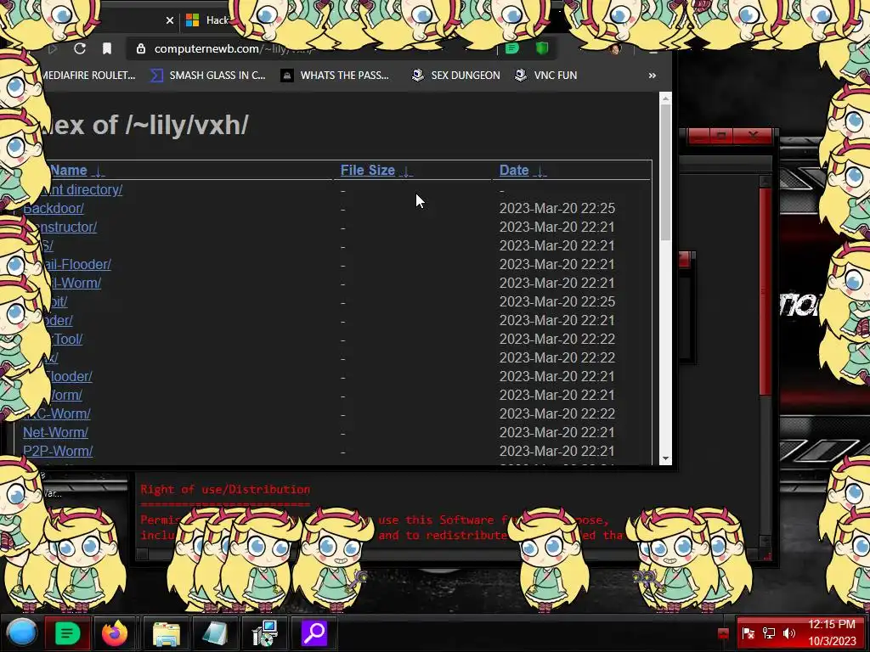Open the network tray icon
Screen dimensions: 870x652
click(769, 633)
